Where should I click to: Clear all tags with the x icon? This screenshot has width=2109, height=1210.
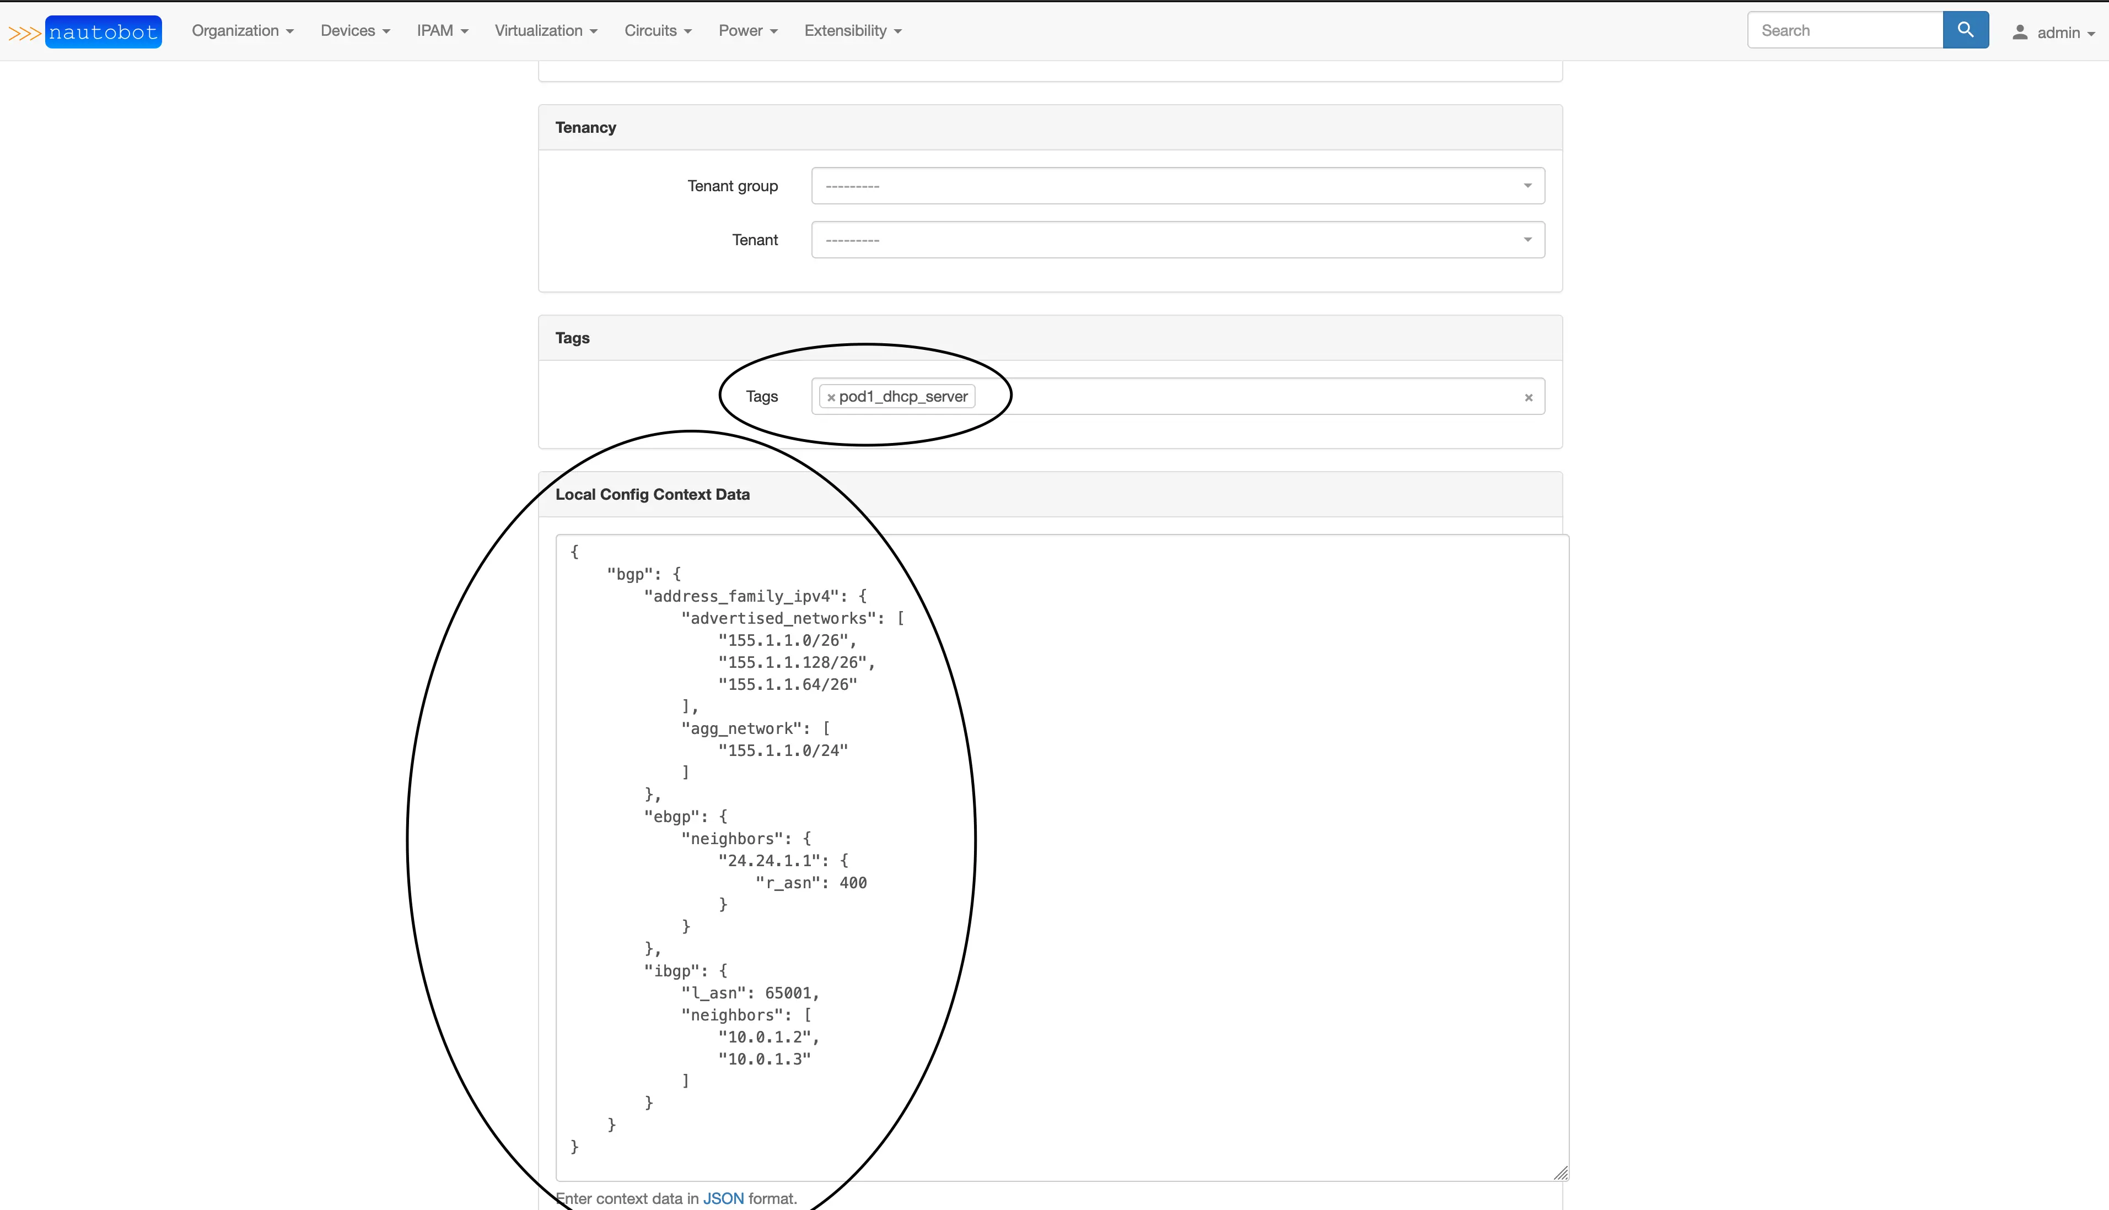click(x=1528, y=397)
